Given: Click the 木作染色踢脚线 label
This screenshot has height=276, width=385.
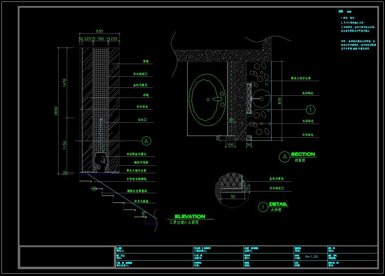Looking at the screenshot, I should tap(136, 179).
